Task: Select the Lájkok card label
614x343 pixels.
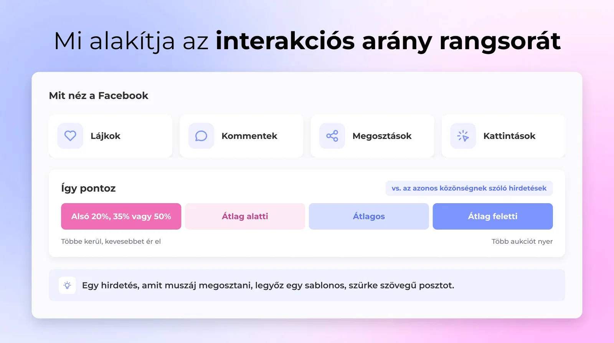Action: pos(106,136)
